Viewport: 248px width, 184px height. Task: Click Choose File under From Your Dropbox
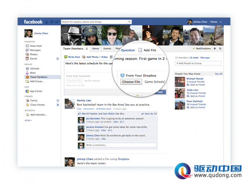click(x=131, y=82)
